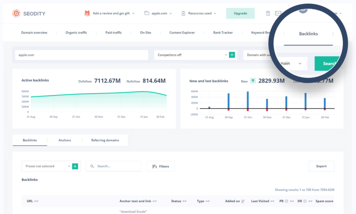Screen dimensions: 356x214
Task: Open the apple.com project dropdown
Action: (x=158, y=14)
